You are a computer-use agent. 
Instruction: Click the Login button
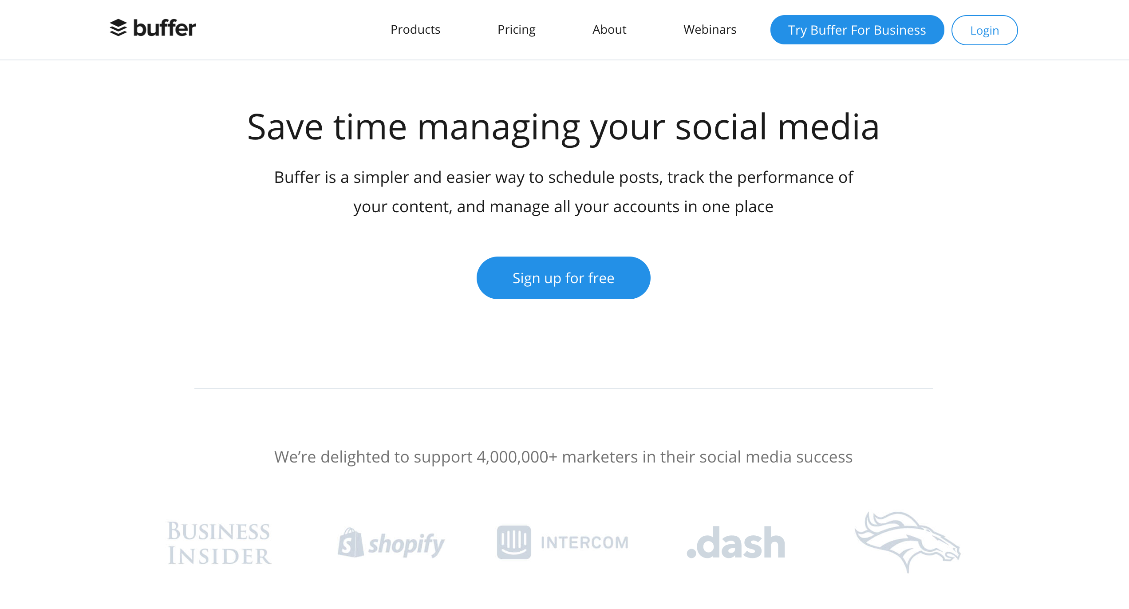(x=984, y=30)
